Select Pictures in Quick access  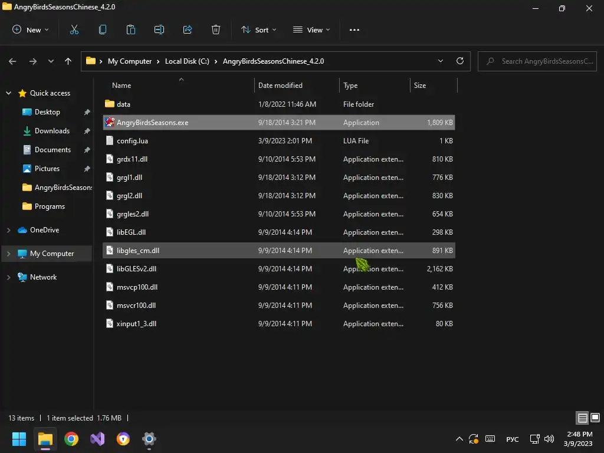47,169
